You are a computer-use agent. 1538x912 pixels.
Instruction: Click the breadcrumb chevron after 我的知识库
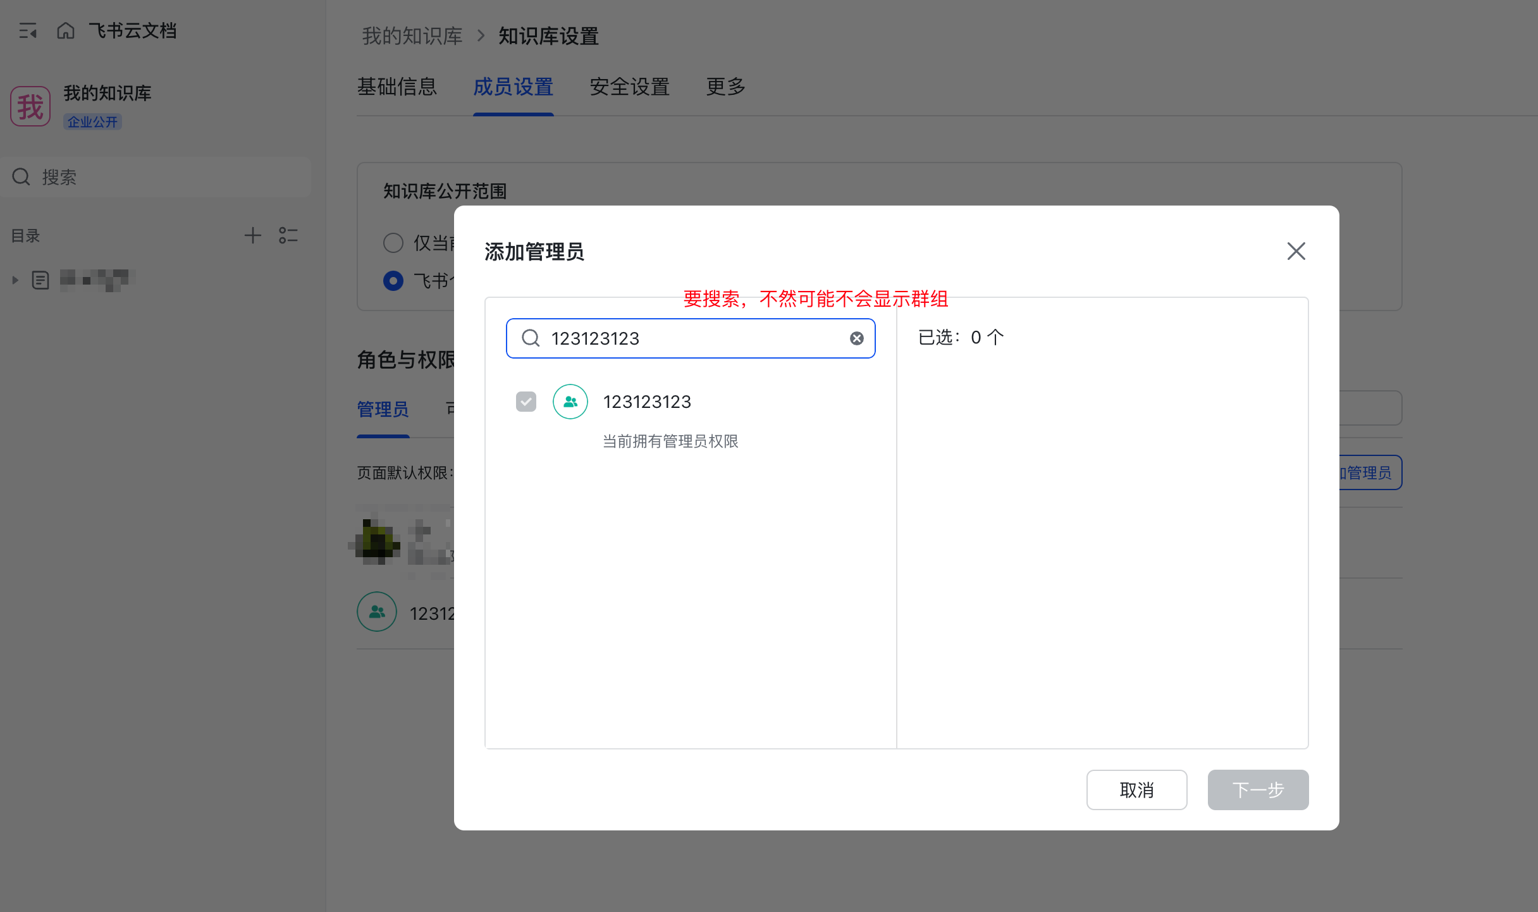point(481,35)
